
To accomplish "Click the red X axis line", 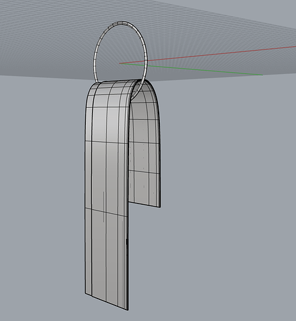I will [207, 55].
